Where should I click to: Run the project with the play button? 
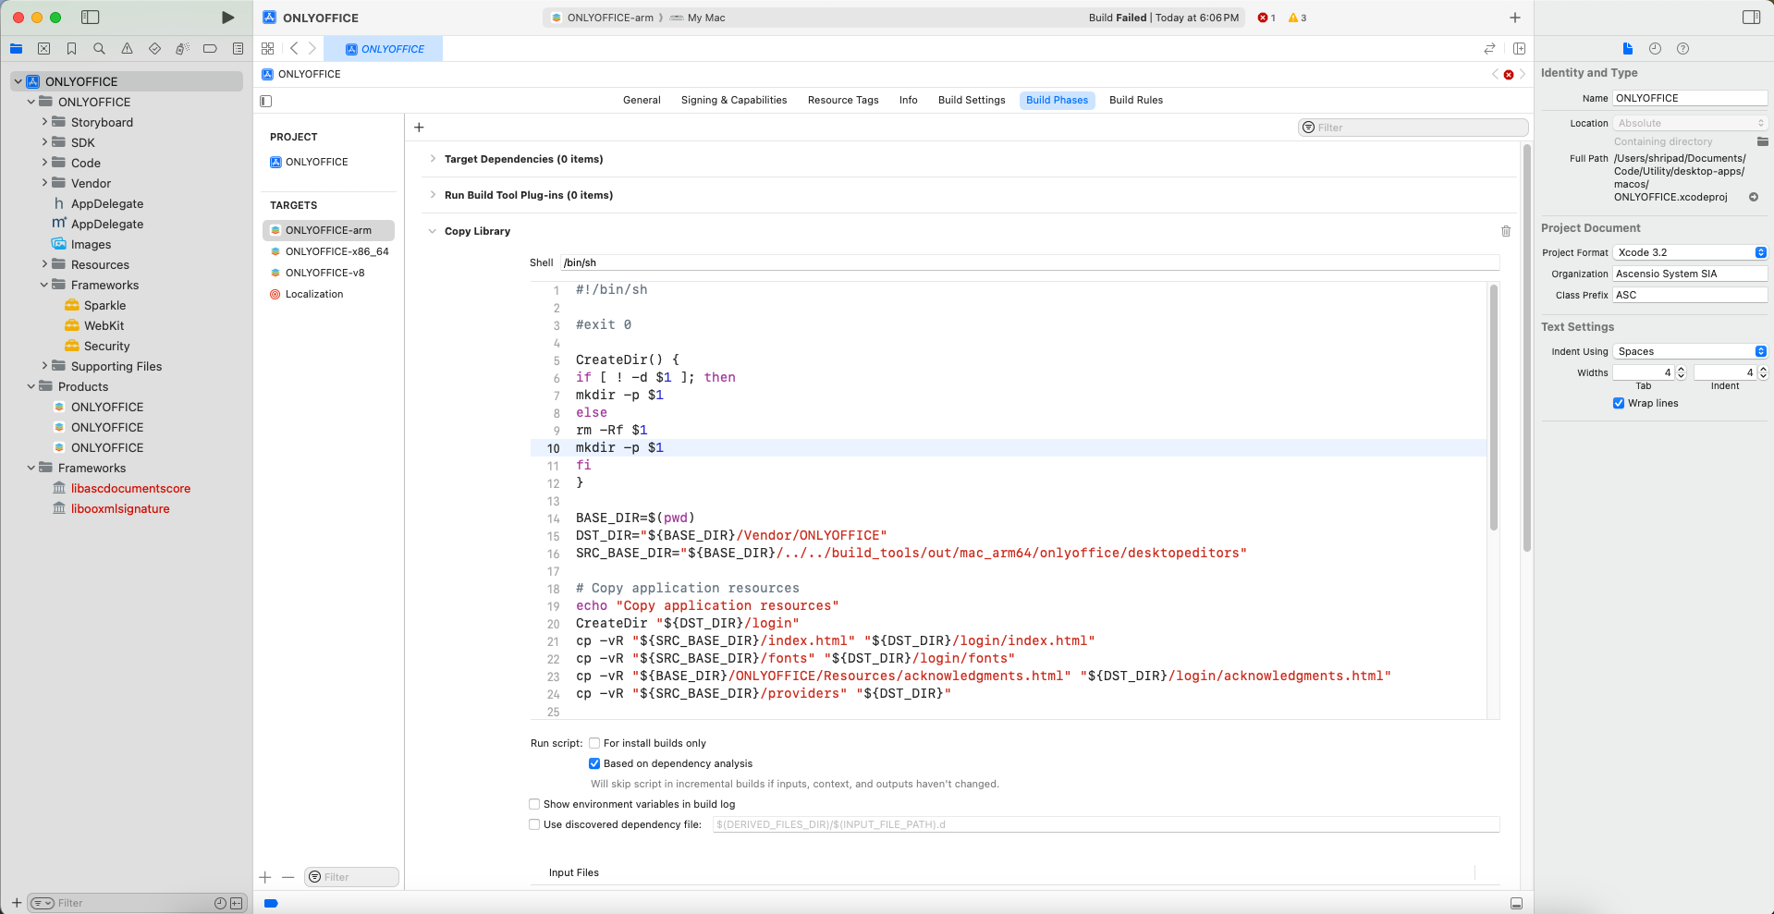[227, 18]
